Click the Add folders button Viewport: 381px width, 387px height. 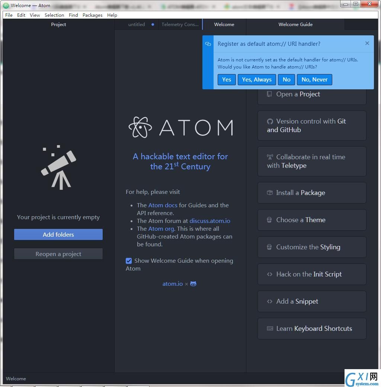point(58,234)
